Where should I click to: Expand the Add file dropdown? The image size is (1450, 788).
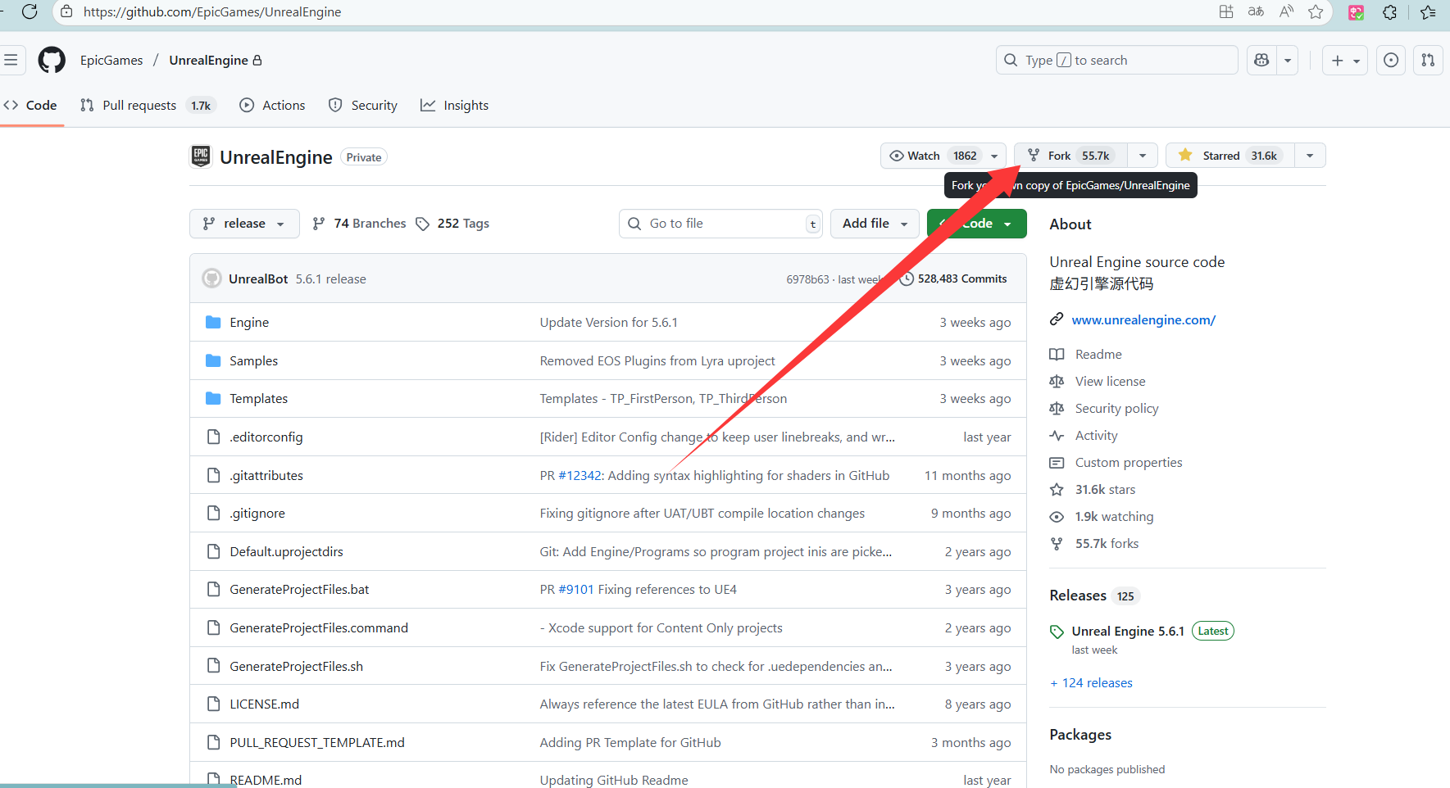coord(875,224)
